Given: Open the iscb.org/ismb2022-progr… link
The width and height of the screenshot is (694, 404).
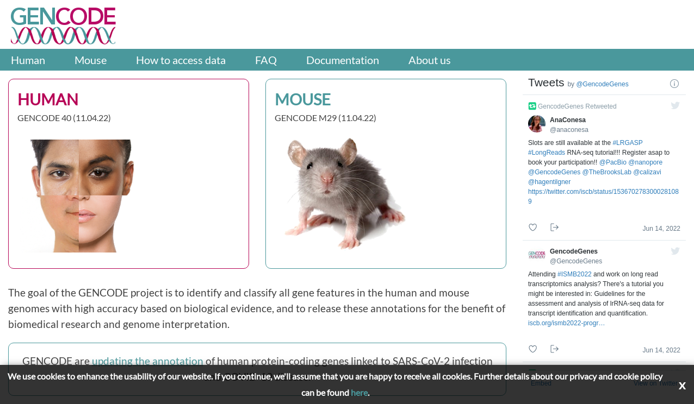Looking at the screenshot, I should point(566,323).
